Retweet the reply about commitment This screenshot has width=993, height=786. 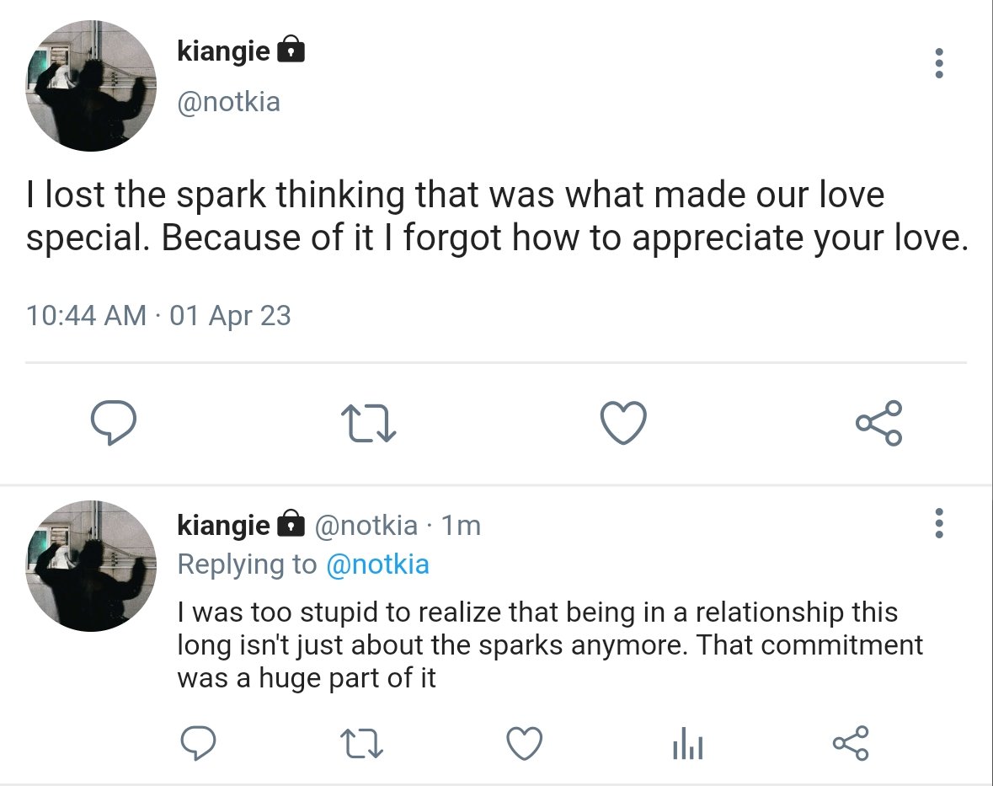(x=361, y=744)
